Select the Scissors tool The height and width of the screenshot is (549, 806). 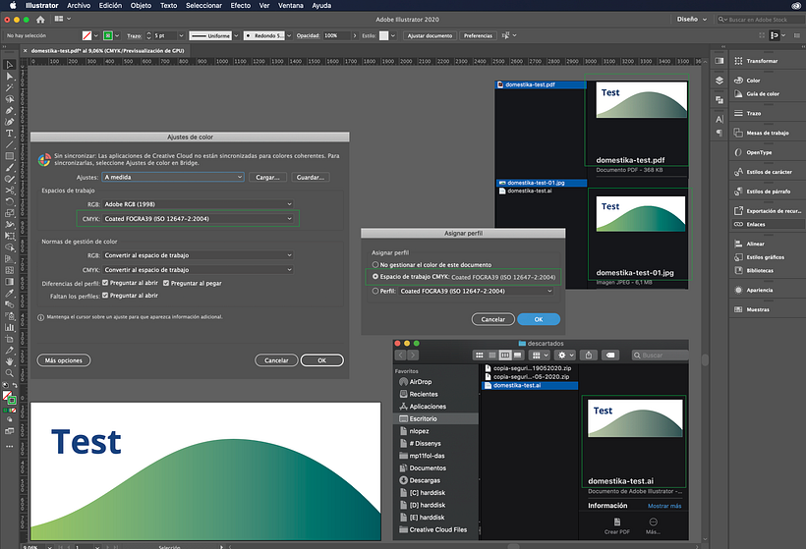click(x=9, y=190)
